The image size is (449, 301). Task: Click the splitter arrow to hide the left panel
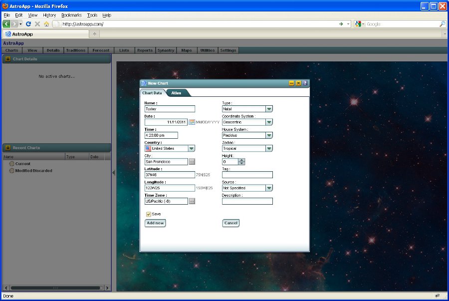pyautogui.click(x=113, y=173)
